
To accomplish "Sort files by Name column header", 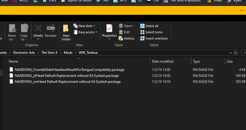I will pos(13,61).
